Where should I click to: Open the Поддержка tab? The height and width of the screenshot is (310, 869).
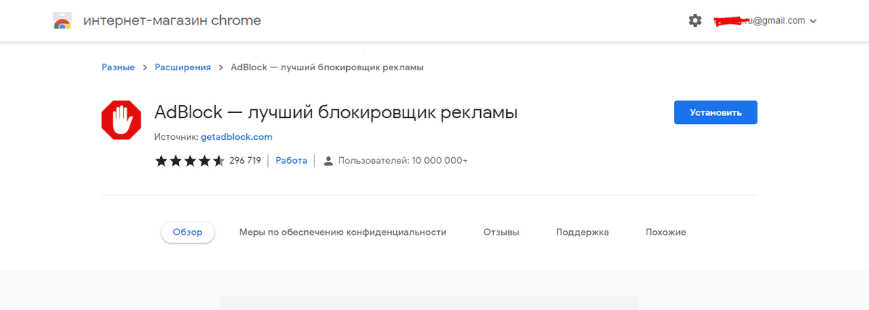tap(582, 232)
